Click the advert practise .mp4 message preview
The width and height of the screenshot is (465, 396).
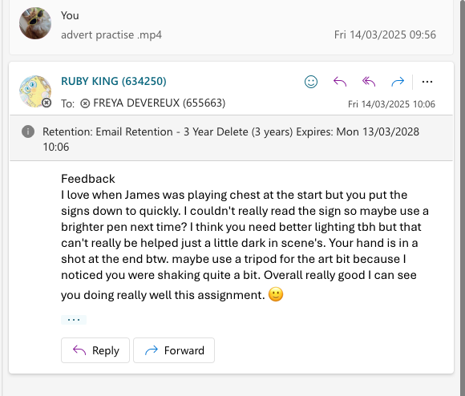[111, 35]
